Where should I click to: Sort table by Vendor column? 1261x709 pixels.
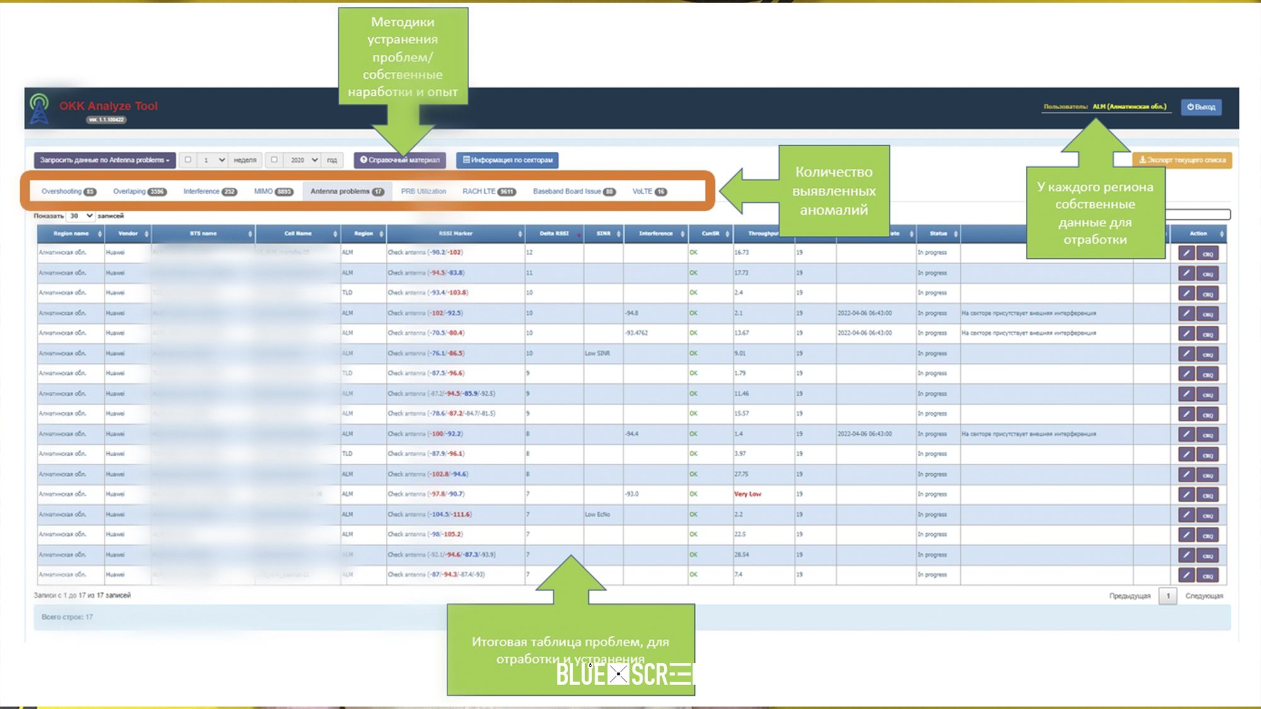[128, 234]
